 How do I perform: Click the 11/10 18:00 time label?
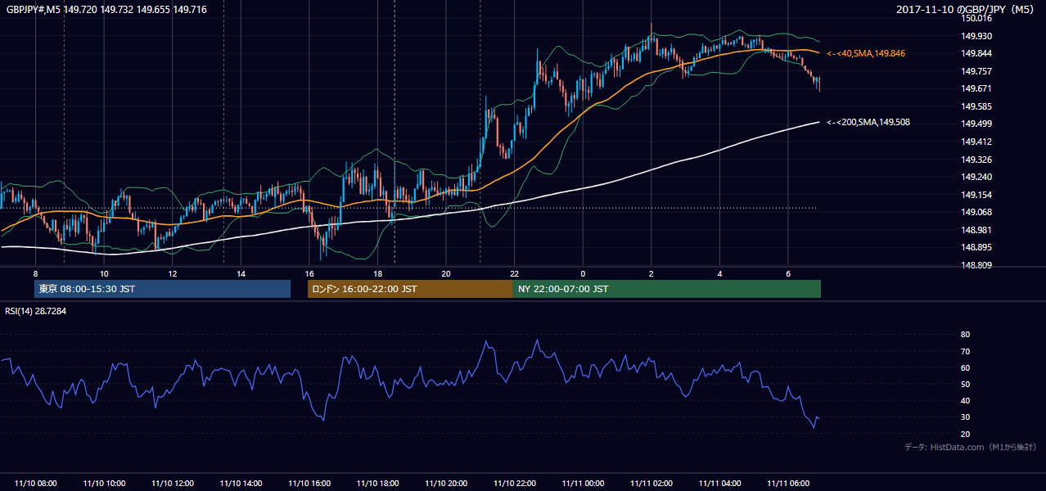tap(377, 484)
